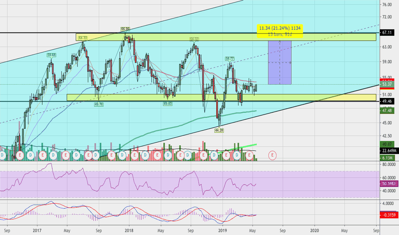Image resolution: width=399 pixels, height=235 pixels.
Task: Click the 64.39 high price label
Action: tap(83, 38)
